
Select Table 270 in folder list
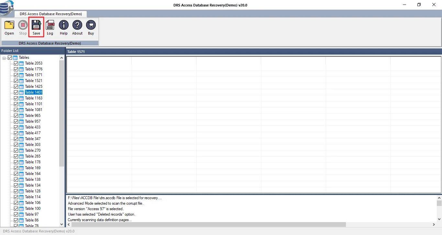[x=33, y=150]
